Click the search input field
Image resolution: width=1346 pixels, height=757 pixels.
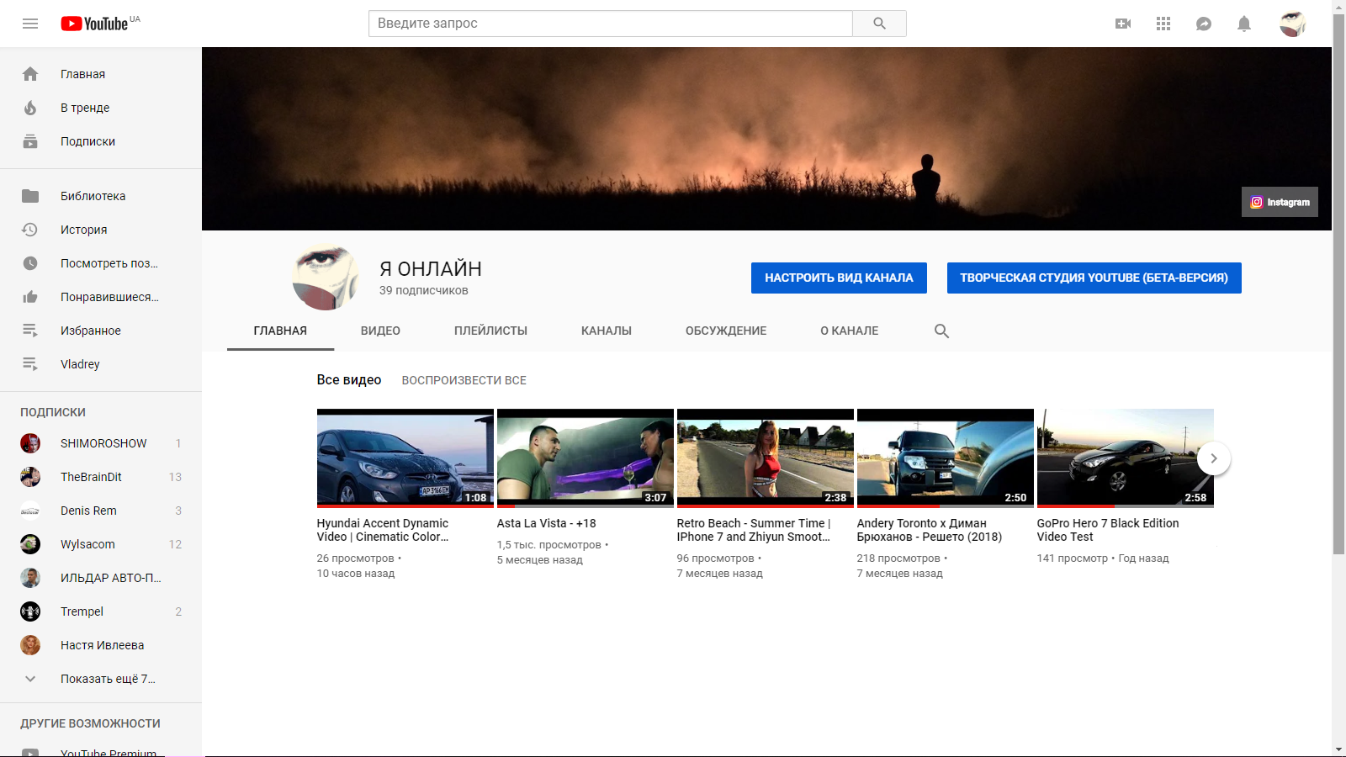[611, 24]
